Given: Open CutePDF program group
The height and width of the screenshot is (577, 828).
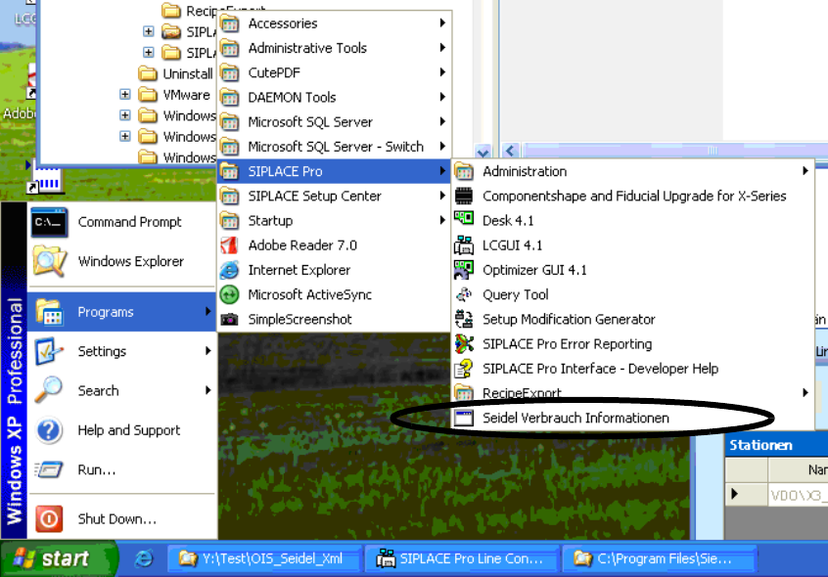Looking at the screenshot, I should pyautogui.click(x=334, y=72).
